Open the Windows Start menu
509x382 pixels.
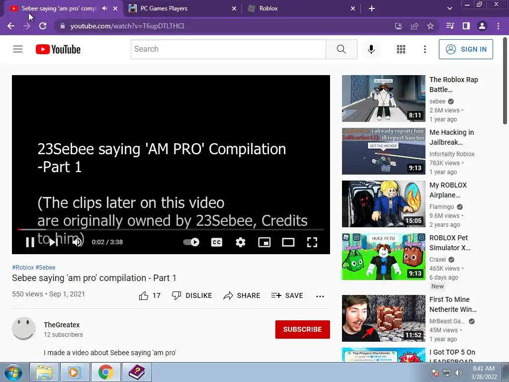pos(13,372)
